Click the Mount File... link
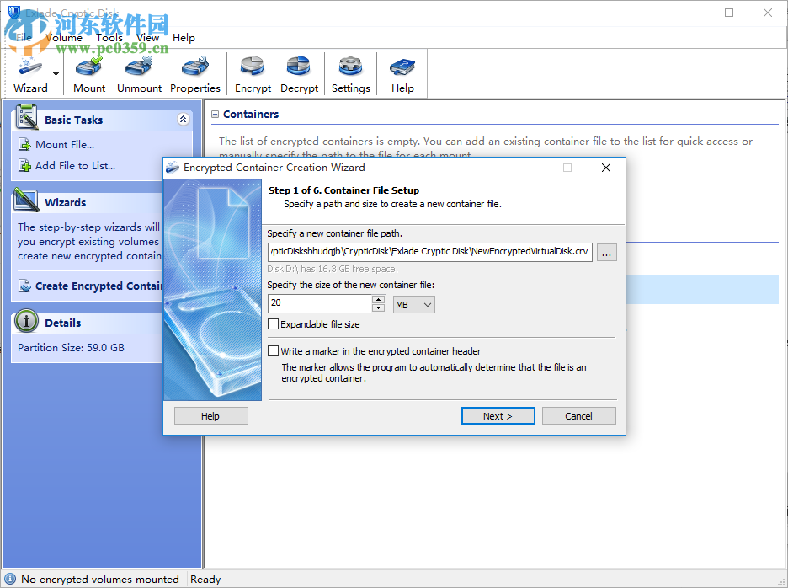The height and width of the screenshot is (588, 788). click(65, 145)
